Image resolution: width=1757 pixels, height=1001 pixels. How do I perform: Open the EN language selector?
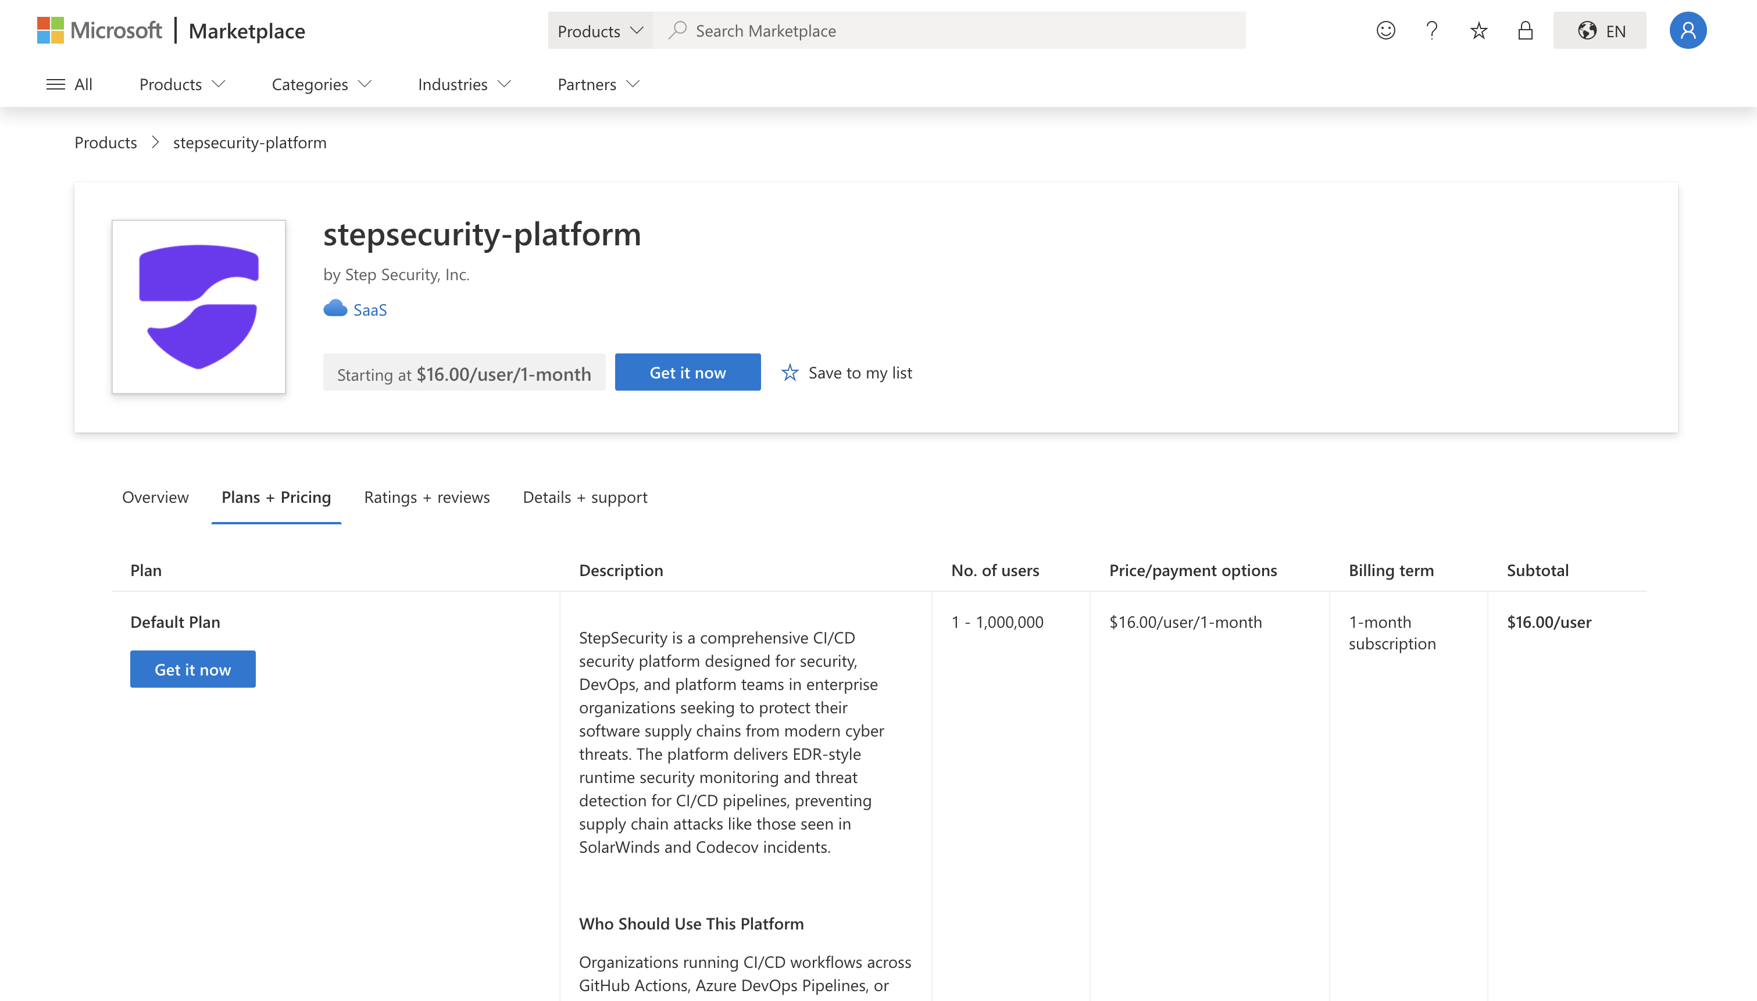[x=1599, y=30]
